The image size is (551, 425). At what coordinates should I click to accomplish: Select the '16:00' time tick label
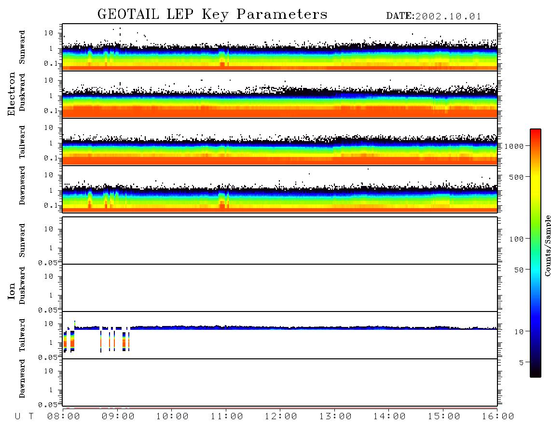(x=498, y=417)
